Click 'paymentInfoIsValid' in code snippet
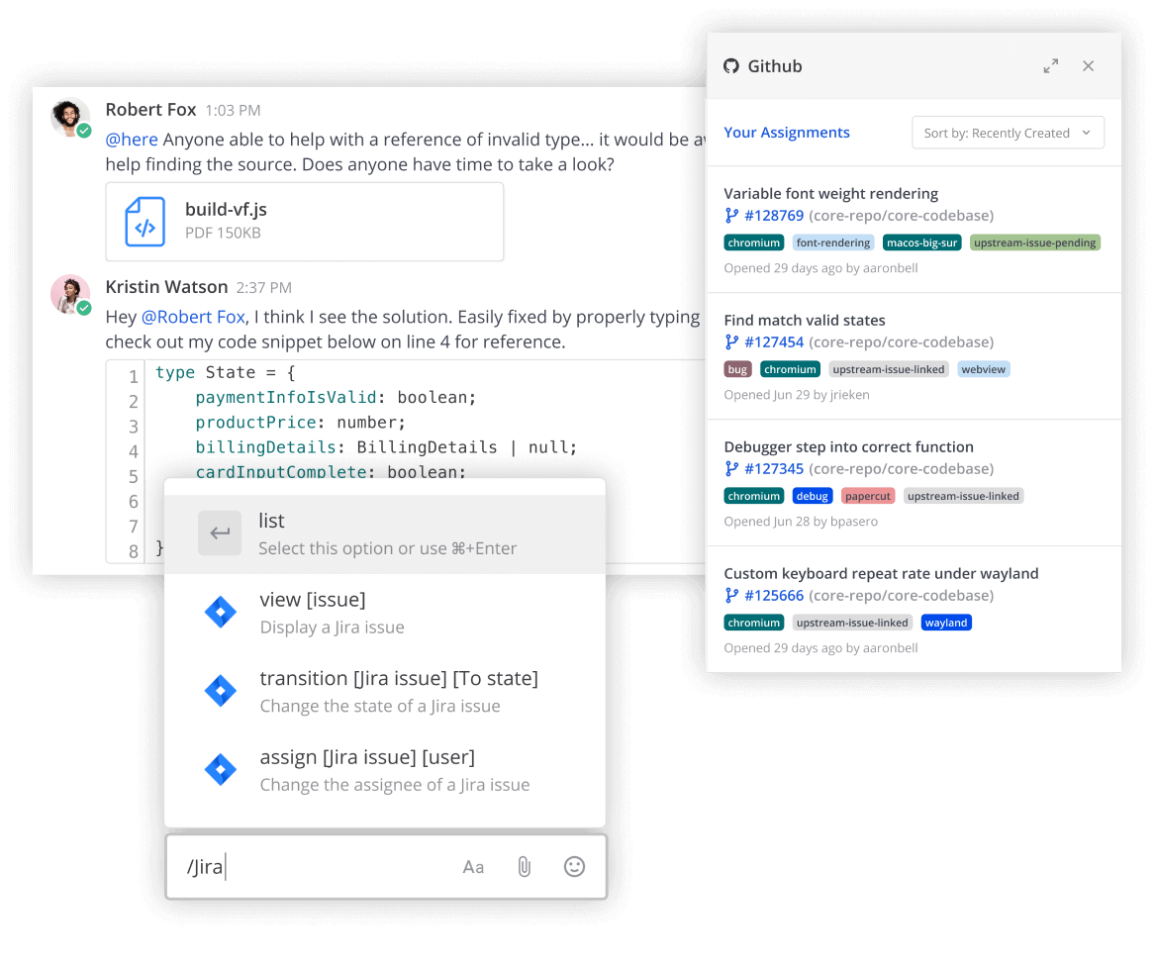 pyautogui.click(x=286, y=398)
